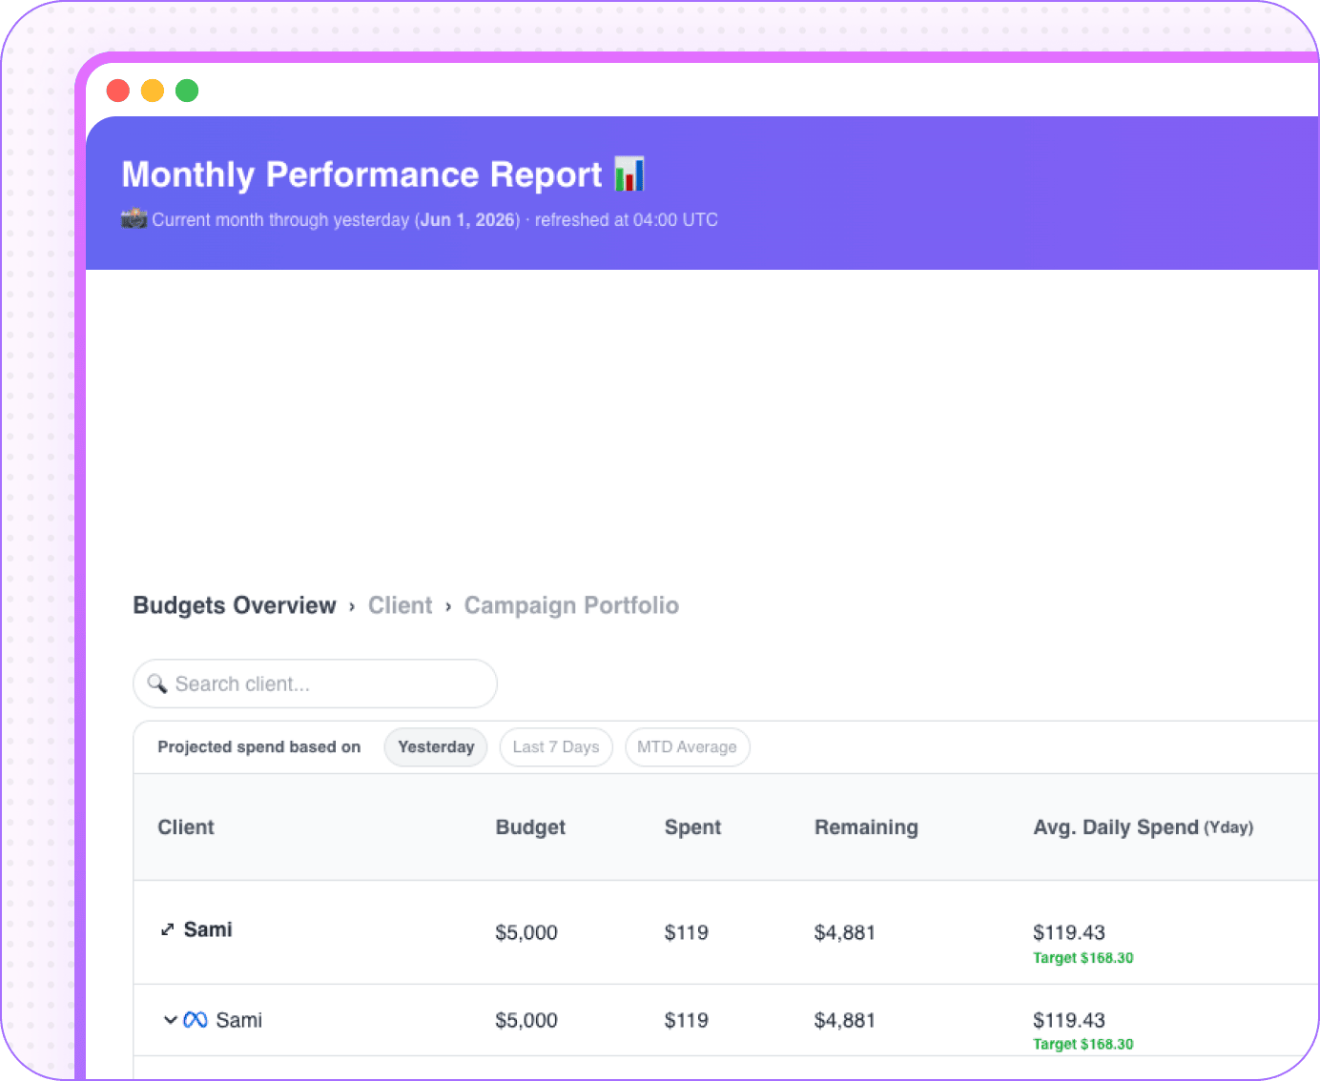Image resolution: width=1320 pixels, height=1081 pixels.
Task: Click the Monthly Performance Report title
Action: (x=362, y=174)
